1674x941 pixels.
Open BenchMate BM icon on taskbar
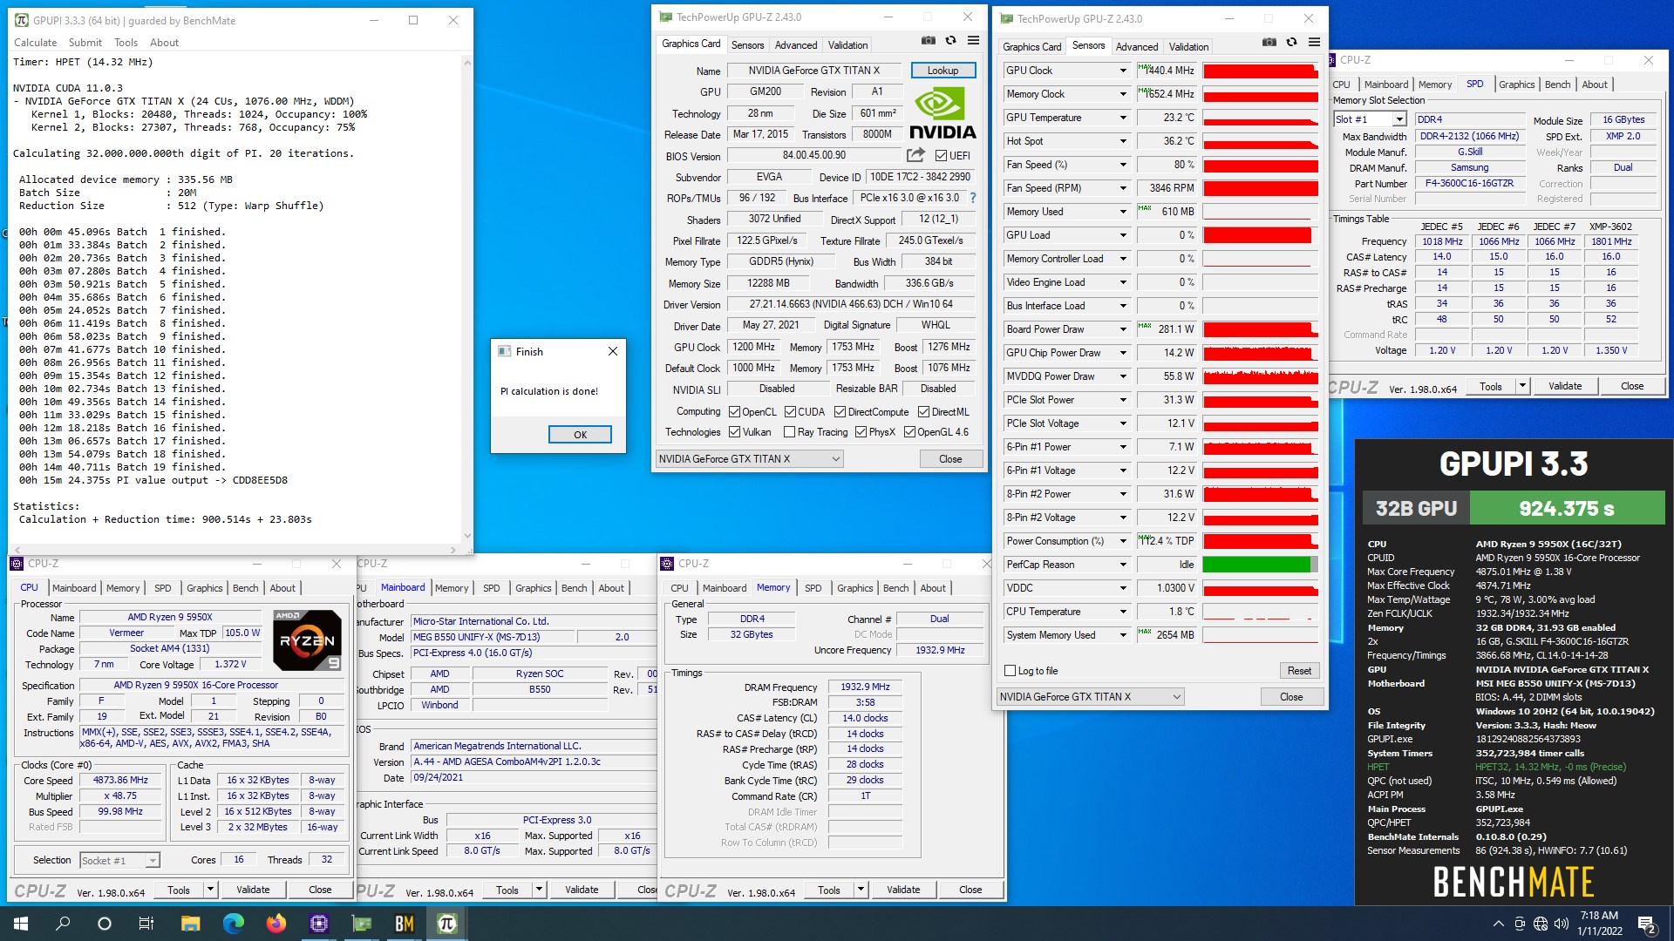pyautogui.click(x=404, y=924)
